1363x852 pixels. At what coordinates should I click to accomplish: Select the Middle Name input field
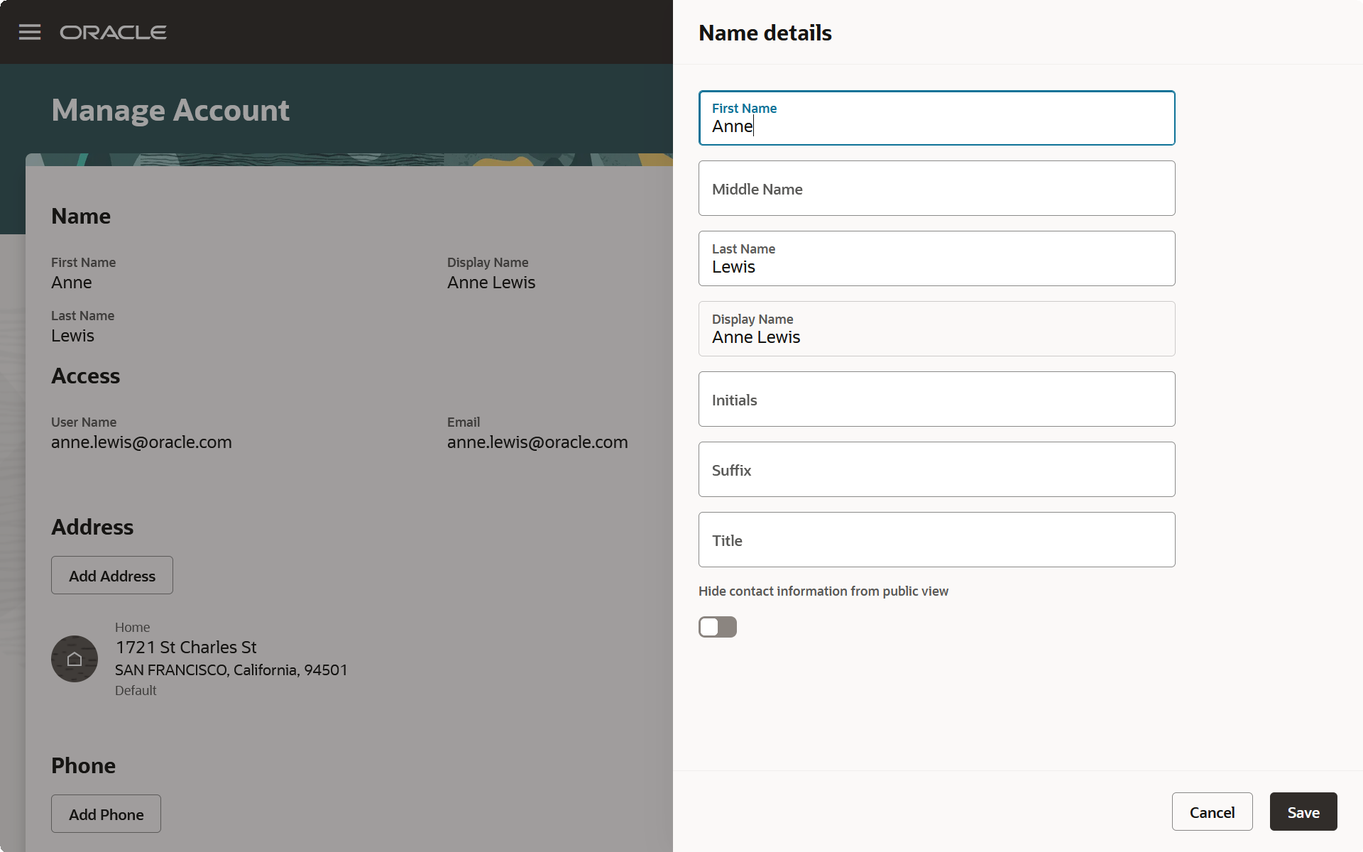936,188
